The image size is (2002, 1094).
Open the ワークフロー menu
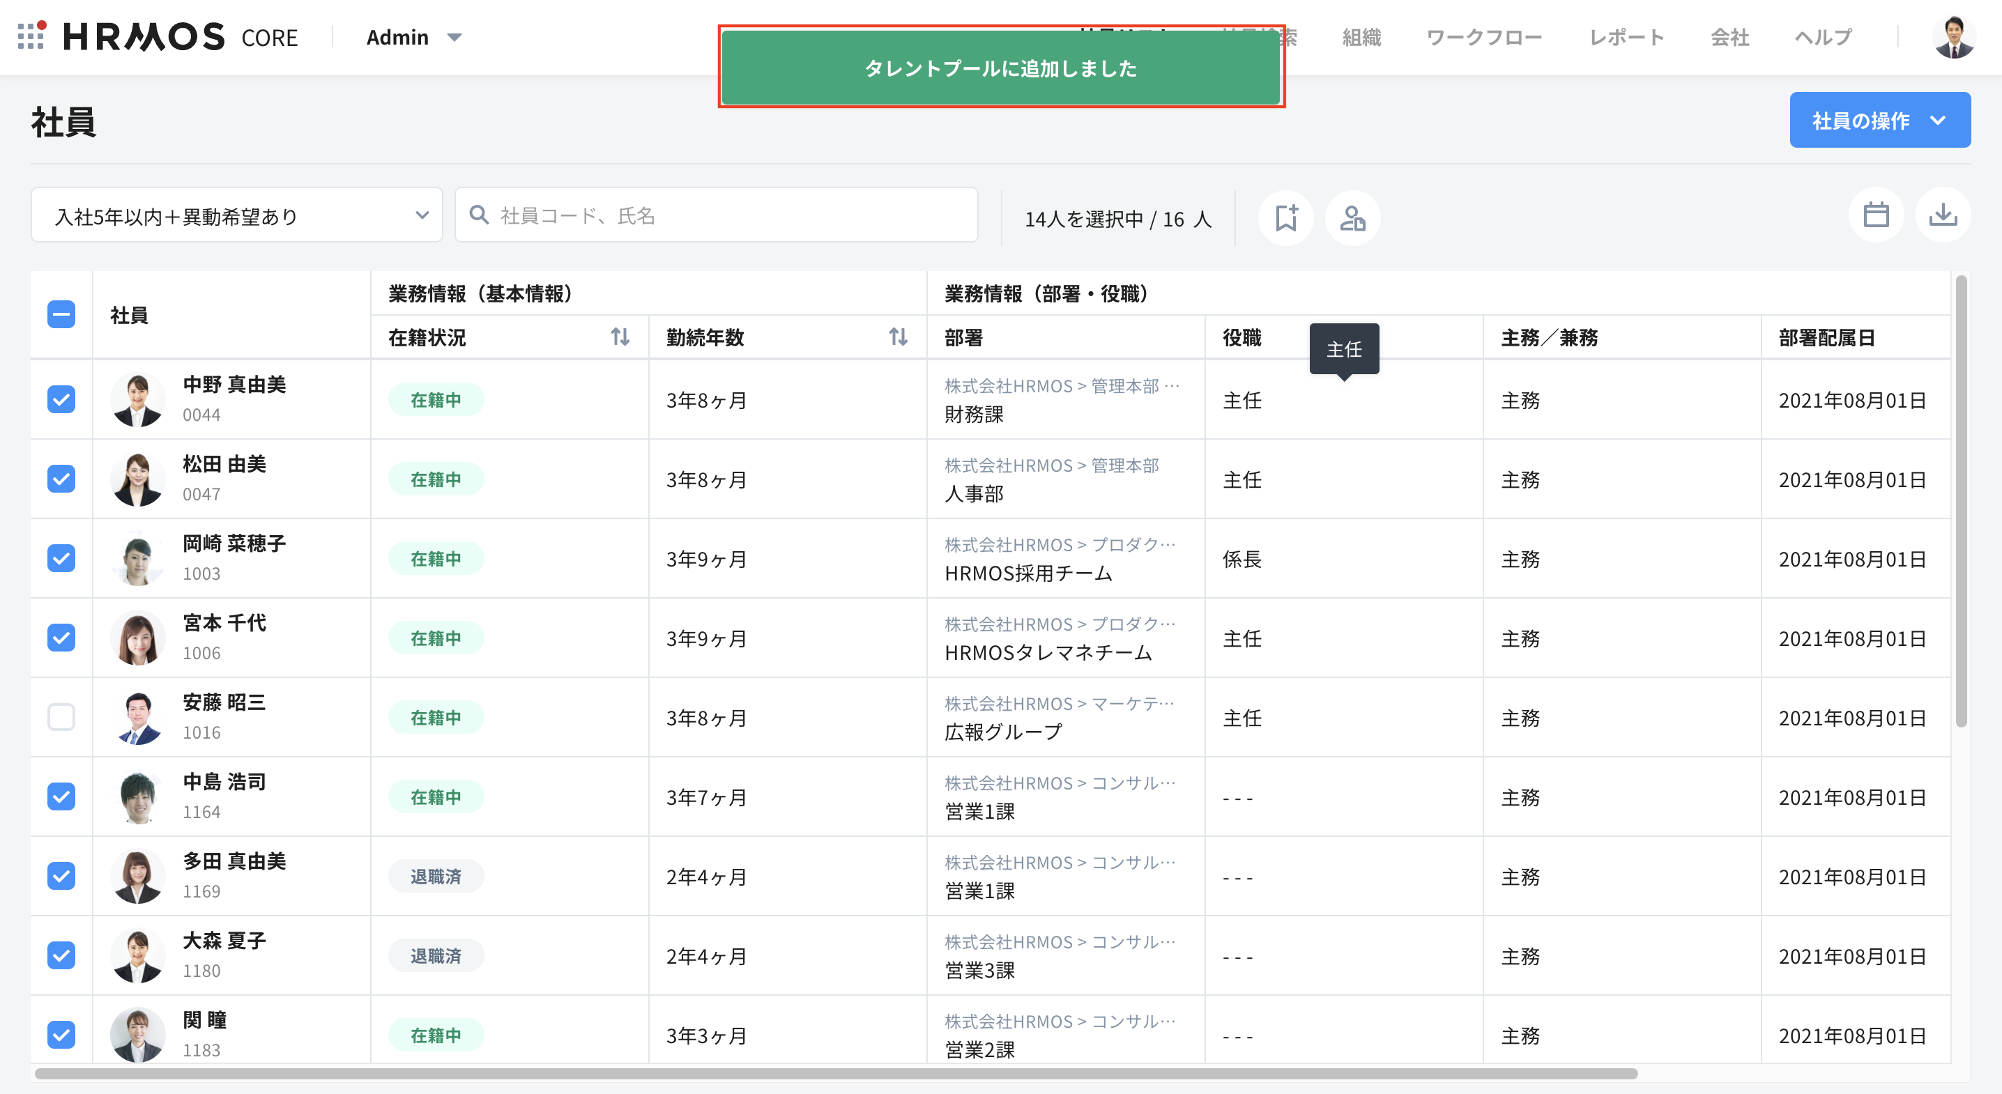[1483, 38]
